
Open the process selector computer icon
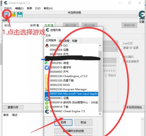6,14
